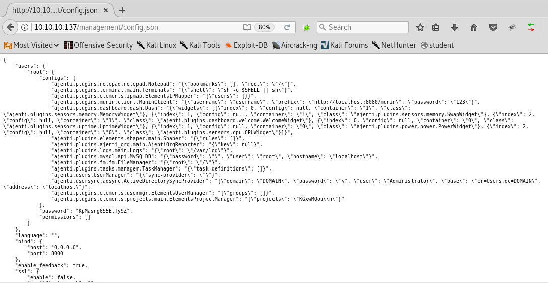The width and height of the screenshot is (548, 283).
Task: Show bookmarks list menu
Action: click(436, 27)
